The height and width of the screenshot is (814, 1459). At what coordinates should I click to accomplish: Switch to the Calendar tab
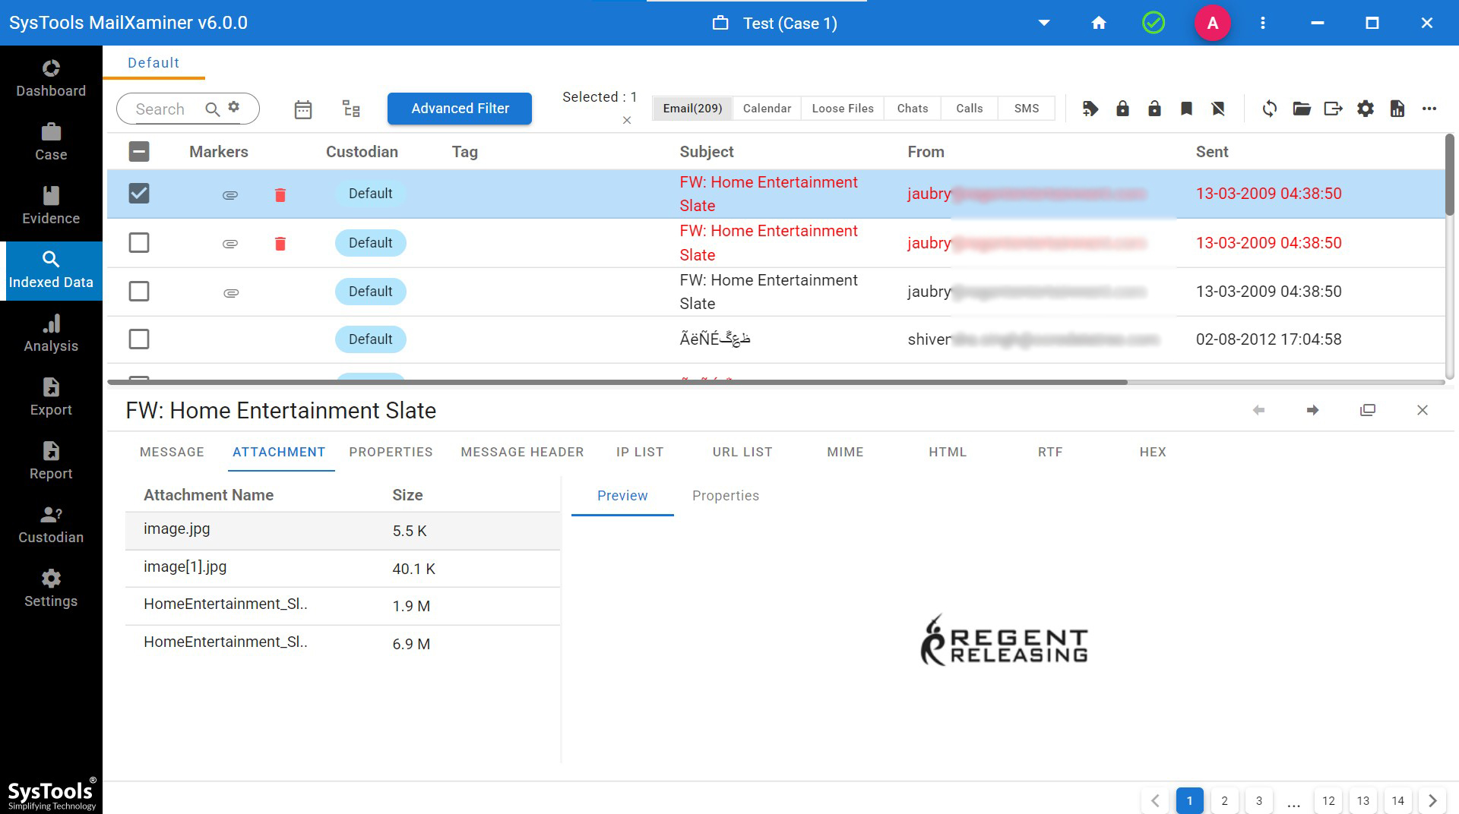coord(767,109)
